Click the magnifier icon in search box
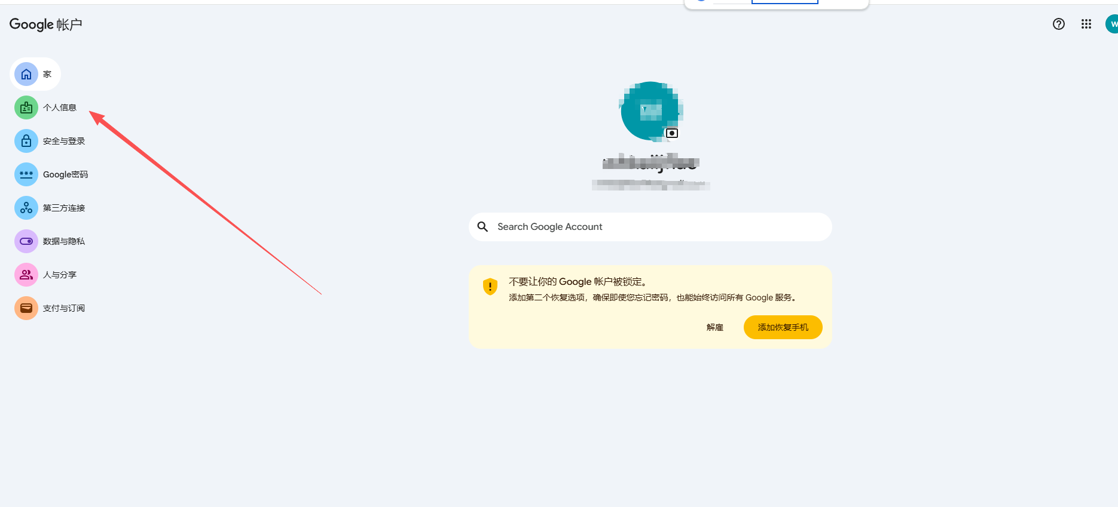Image resolution: width=1118 pixels, height=507 pixels. (x=483, y=227)
